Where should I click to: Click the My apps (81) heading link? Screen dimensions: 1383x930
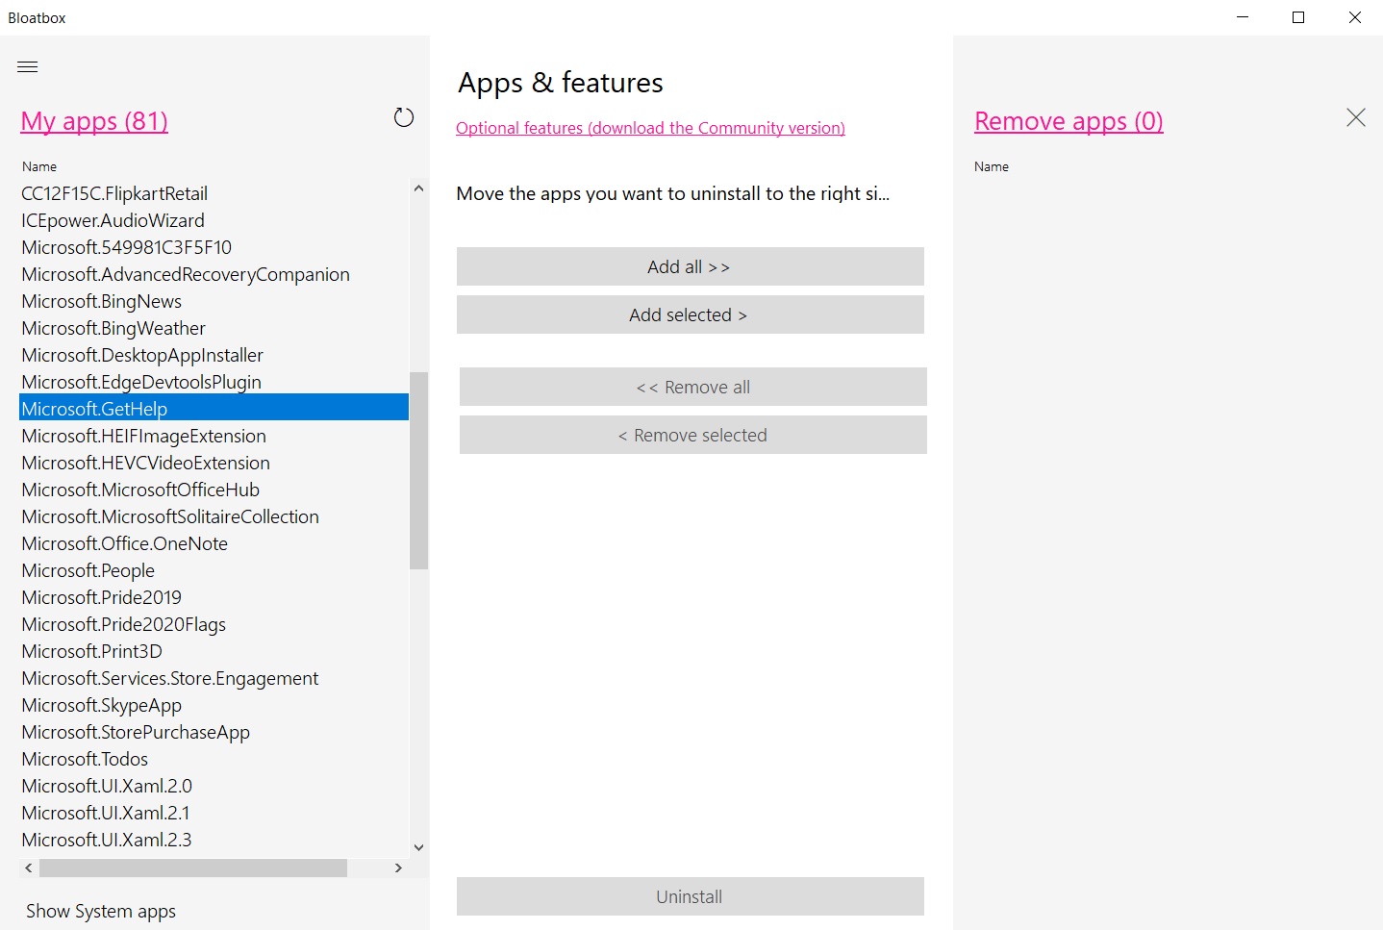pyautogui.click(x=94, y=121)
